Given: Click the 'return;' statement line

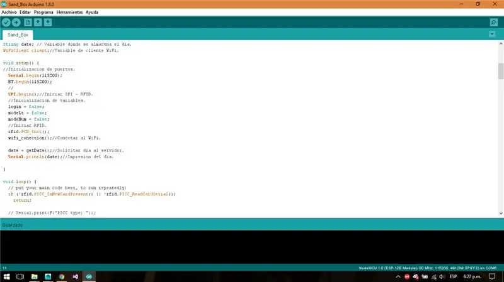Looking at the screenshot, I should coord(22,200).
